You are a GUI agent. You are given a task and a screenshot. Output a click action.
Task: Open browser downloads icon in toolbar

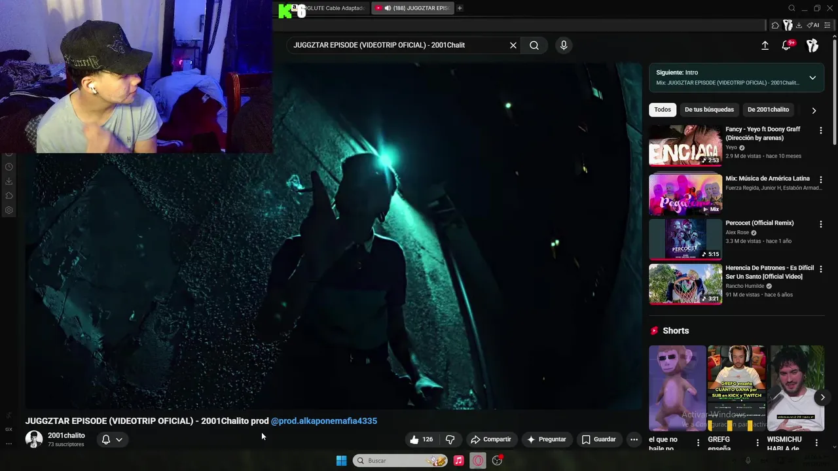point(799,26)
